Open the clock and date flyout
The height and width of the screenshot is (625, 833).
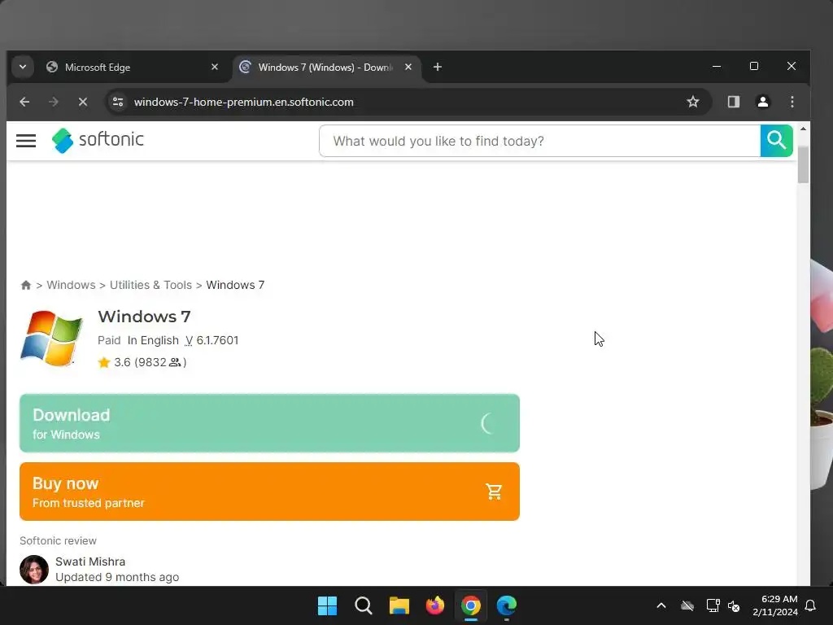[x=775, y=605]
